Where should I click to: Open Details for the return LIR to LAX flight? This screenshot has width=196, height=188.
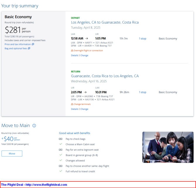click(x=75, y=109)
